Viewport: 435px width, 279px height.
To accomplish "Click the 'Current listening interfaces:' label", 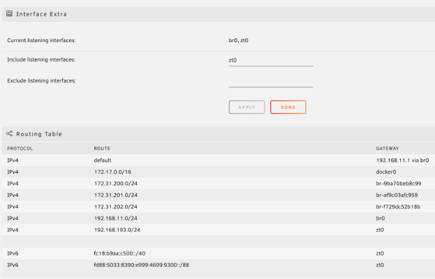I will [x=42, y=40].
